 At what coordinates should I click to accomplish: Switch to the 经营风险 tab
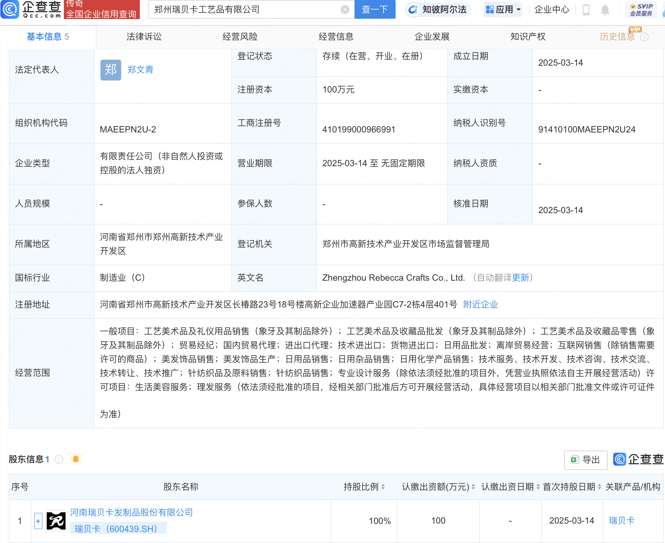click(240, 37)
